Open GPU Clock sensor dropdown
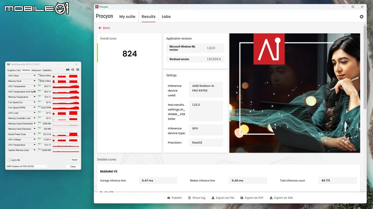This screenshot has height=209, width=373. click(x=34, y=76)
